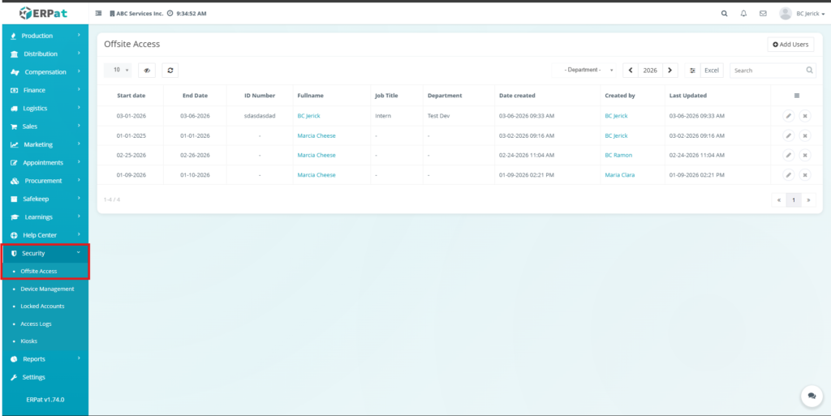
Task: Open Access Logs from the sidebar
Action: coord(36,324)
